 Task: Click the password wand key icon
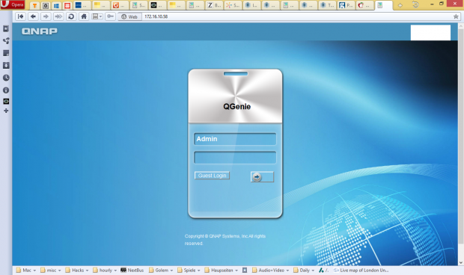[110, 16]
